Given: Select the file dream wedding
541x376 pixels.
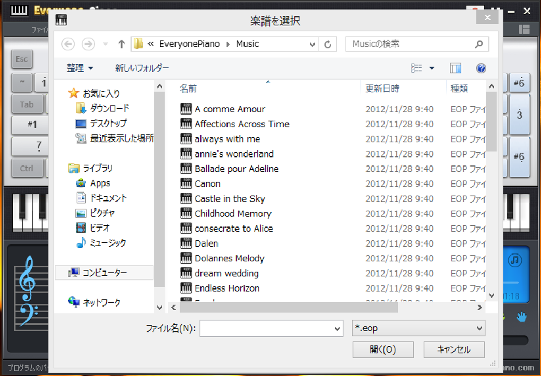Looking at the screenshot, I should click(226, 273).
